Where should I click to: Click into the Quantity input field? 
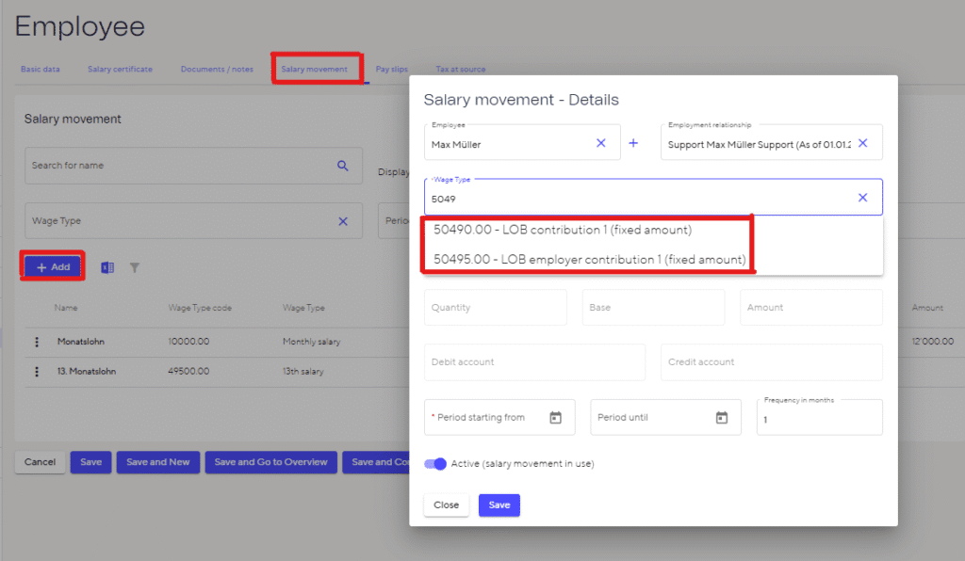click(x=495, y=308)
